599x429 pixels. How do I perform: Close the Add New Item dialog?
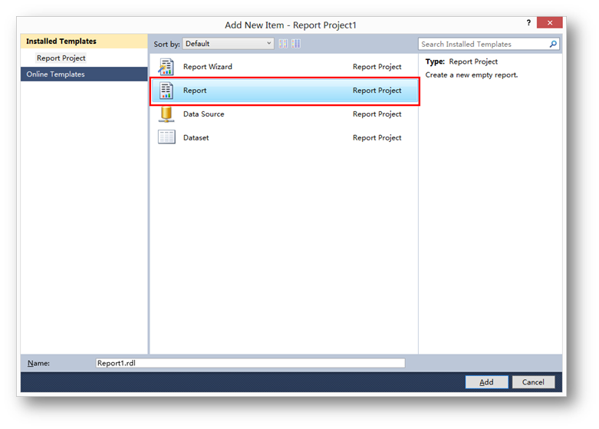tap(549, 23)
